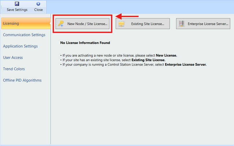Click bold Enterprise License Server text in instructions
Image resolution: width=234 pixels, height=146 pixels.
(x=185, y=65)
